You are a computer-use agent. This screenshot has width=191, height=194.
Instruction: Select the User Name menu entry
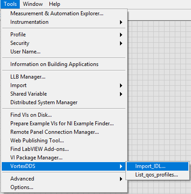click(x=64, y=52)
